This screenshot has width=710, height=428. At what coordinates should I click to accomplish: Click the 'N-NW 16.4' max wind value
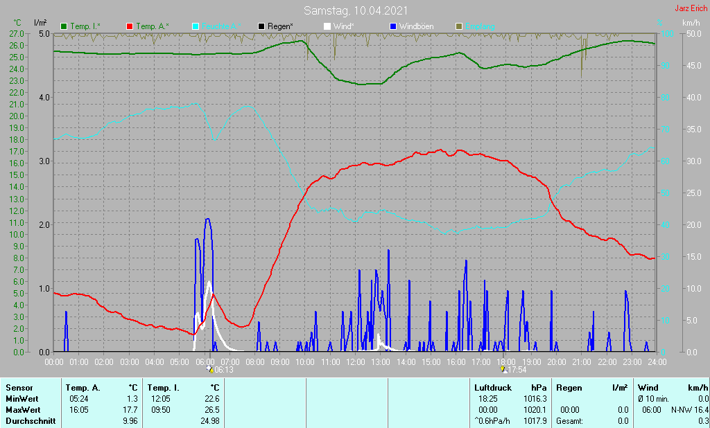coord(690,410)
